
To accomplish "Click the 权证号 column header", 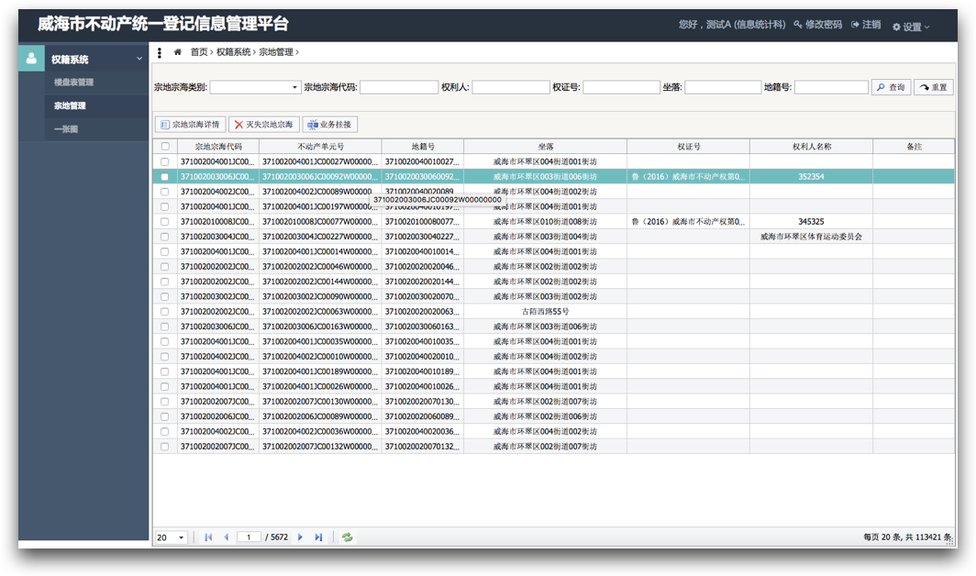I will tap(688, 147).
